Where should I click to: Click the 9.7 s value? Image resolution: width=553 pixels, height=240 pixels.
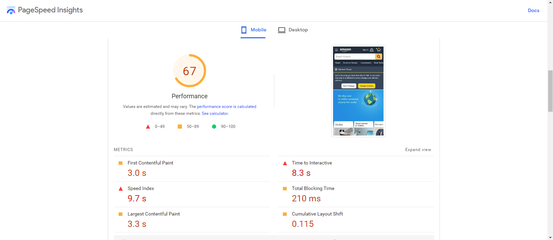[x=137, y=199]
